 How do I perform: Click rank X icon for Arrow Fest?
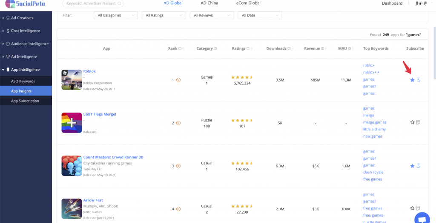point(178,209)
